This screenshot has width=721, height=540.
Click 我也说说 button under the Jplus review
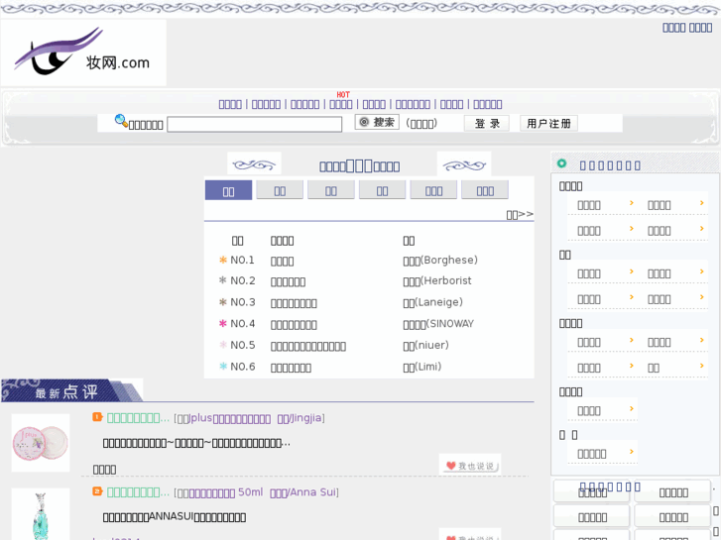point(470,465)
